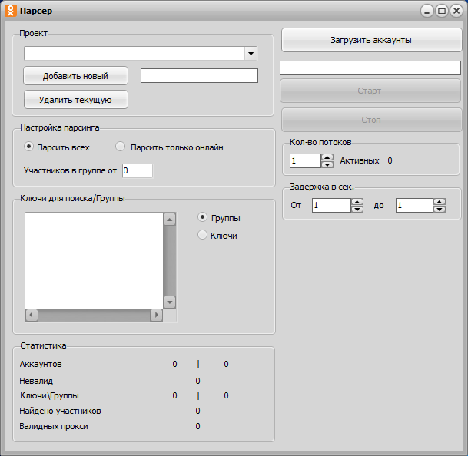Image resolution: width=468 pixels, height=456 pixels.
Task: Open the Проект dropdown list
Action: [251, 53]
